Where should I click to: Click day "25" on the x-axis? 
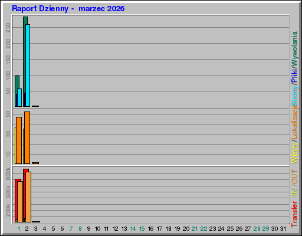pos(230,229)
